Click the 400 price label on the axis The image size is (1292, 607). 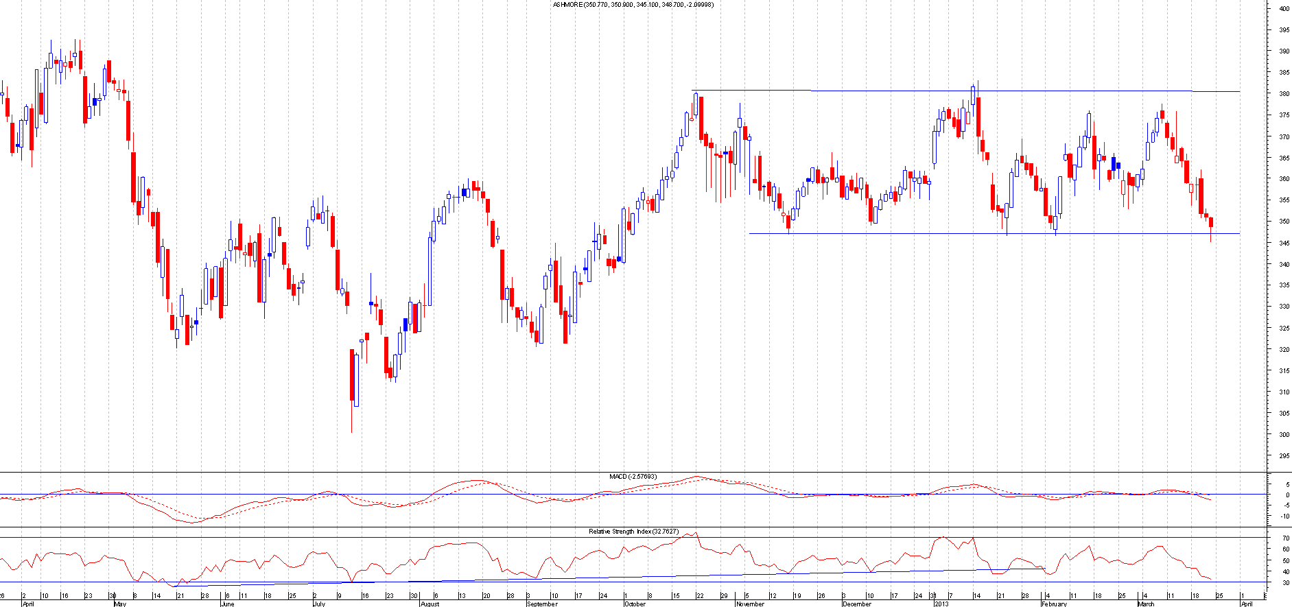pos(1283,9)
